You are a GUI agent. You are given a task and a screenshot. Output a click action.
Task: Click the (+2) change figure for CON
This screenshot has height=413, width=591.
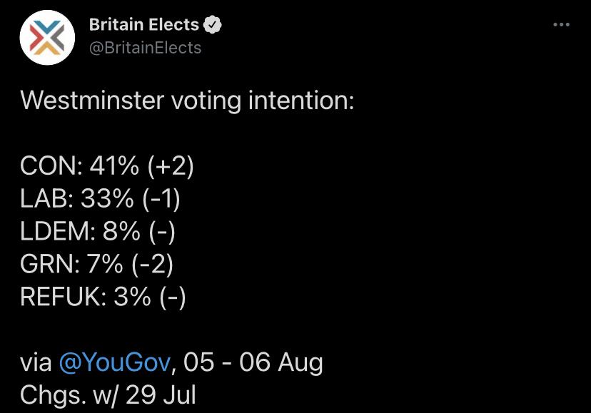(x=171, y=166)
